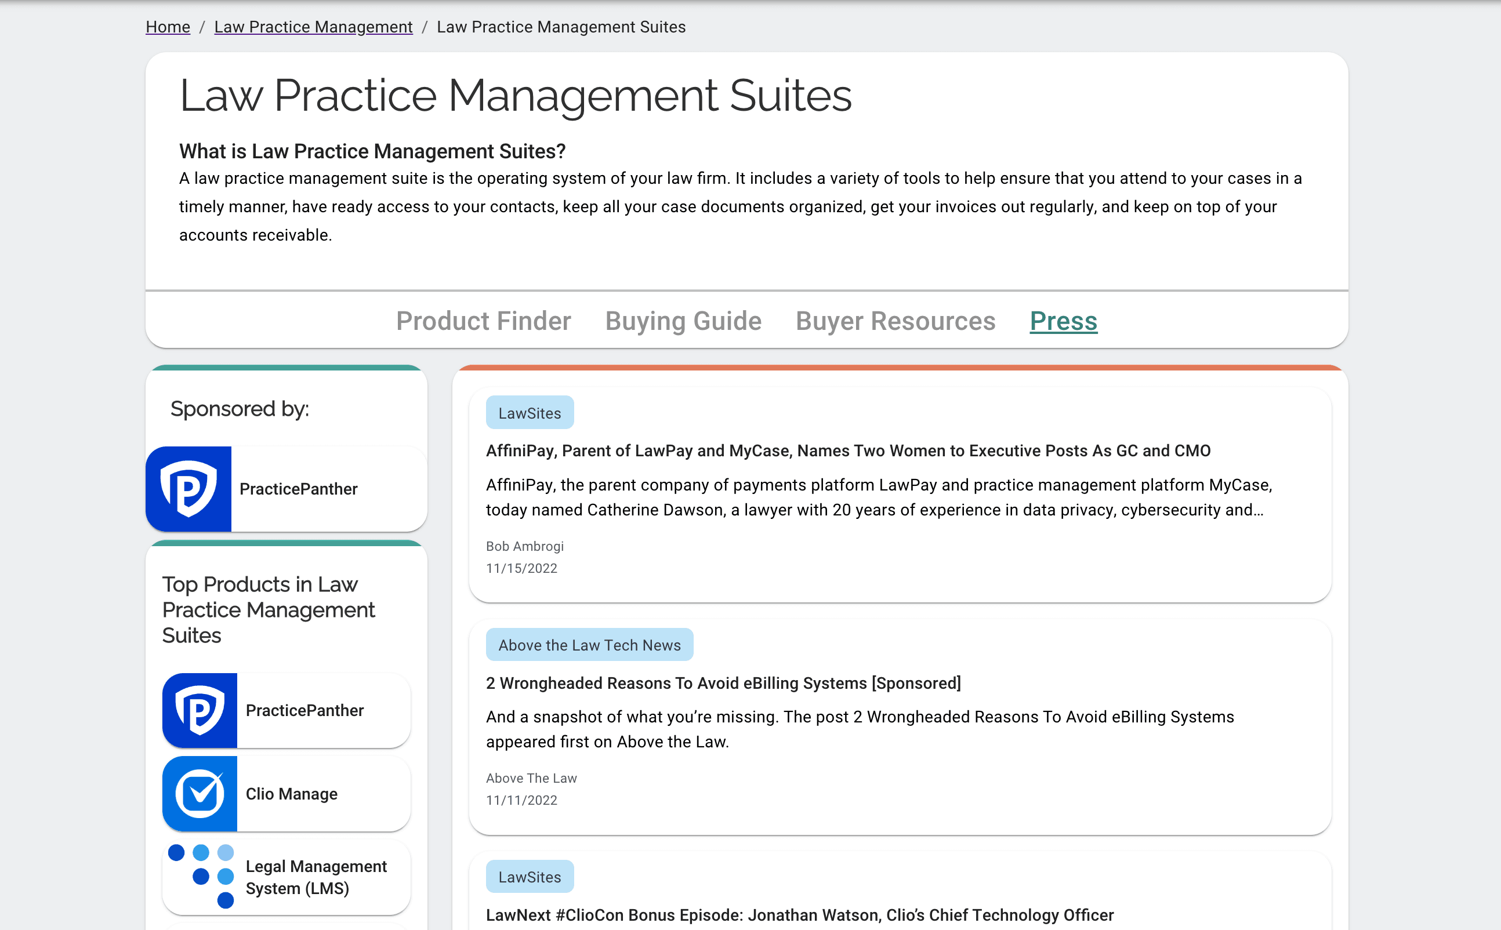Click the Above the Law Tech News tag
1501x930 pixels.
click(x=589, y=645)
